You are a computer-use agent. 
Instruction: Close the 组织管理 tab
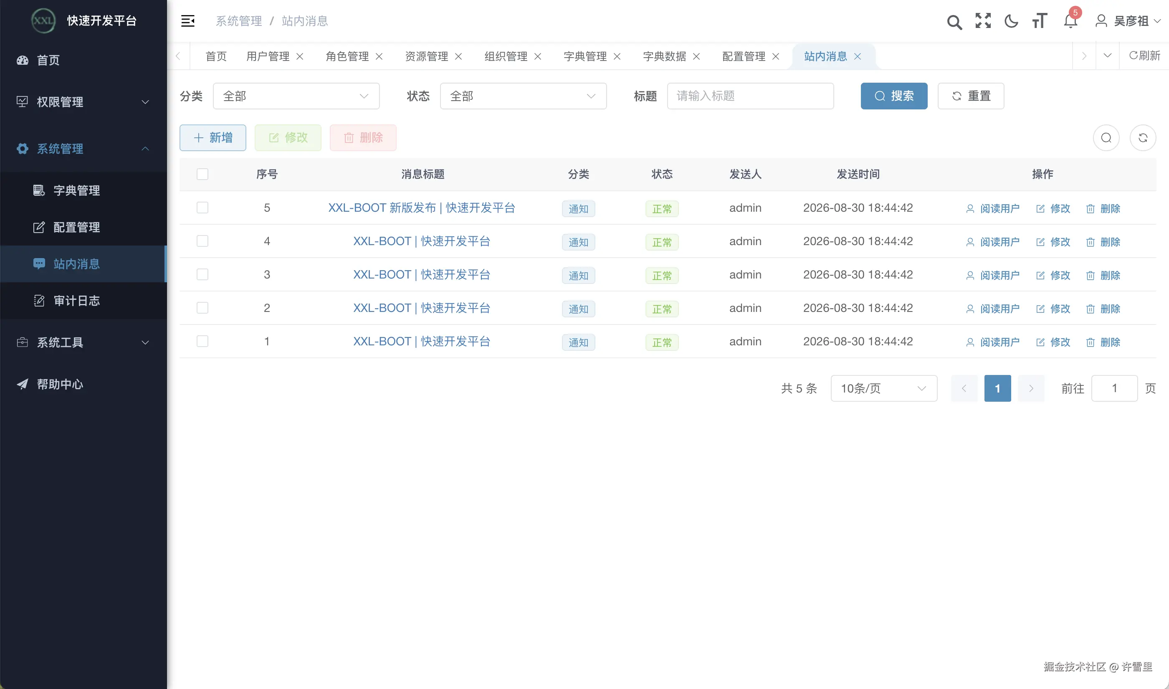point(538,56)
